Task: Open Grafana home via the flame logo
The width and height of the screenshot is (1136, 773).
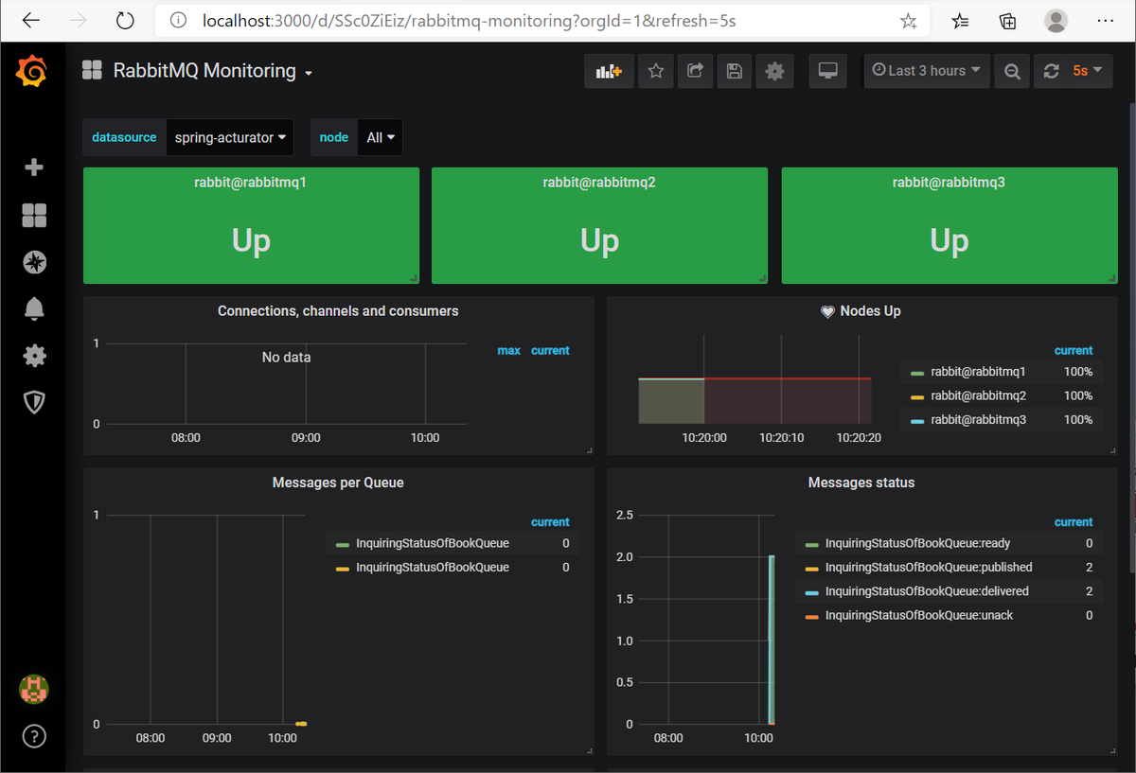Action: pyautogui.click(x=33, y=71)
